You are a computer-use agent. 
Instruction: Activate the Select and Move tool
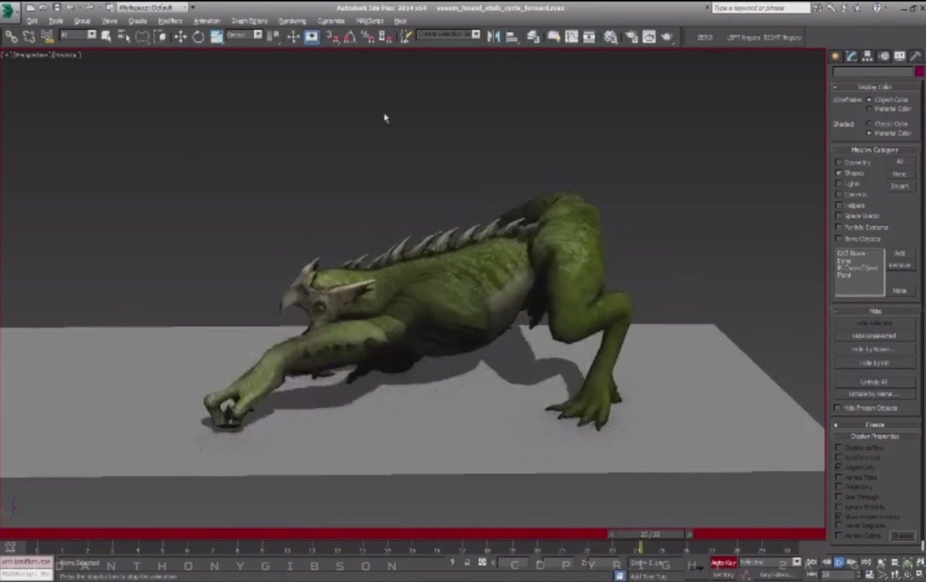[x=180, y=36]
